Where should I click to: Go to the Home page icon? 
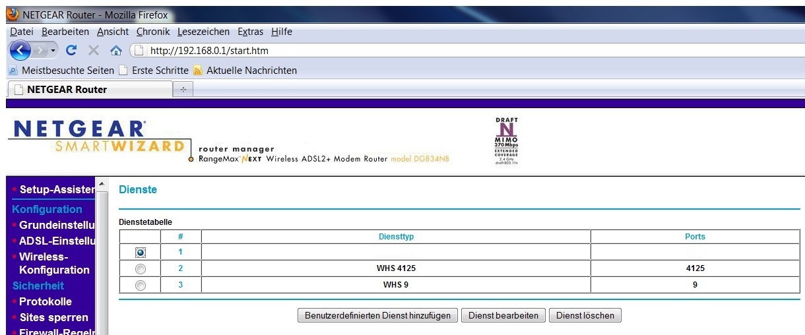[116, 50]
